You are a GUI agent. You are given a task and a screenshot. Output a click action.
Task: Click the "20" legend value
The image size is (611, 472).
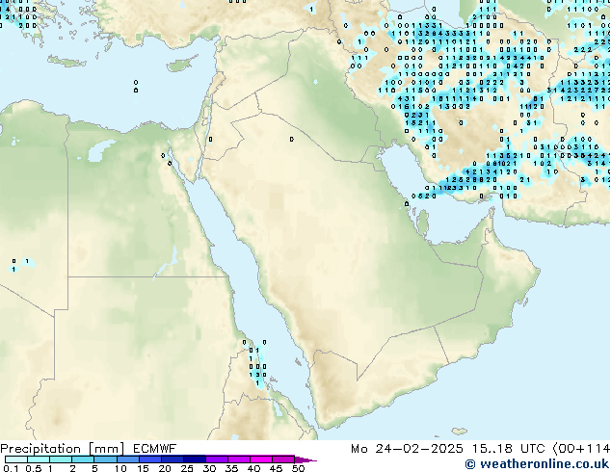pyautogui.click(x=165, y=468)
